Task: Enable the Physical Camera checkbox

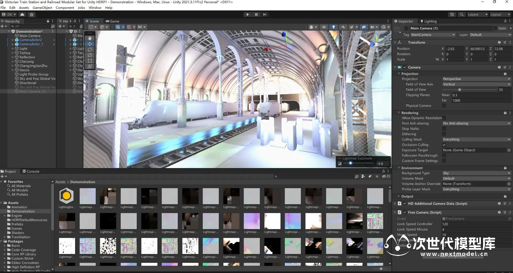Action: pyautogui.click(x=444, y=106)
